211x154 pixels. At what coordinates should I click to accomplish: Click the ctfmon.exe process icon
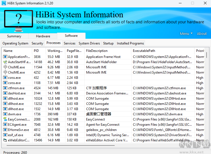pos(5,88)
